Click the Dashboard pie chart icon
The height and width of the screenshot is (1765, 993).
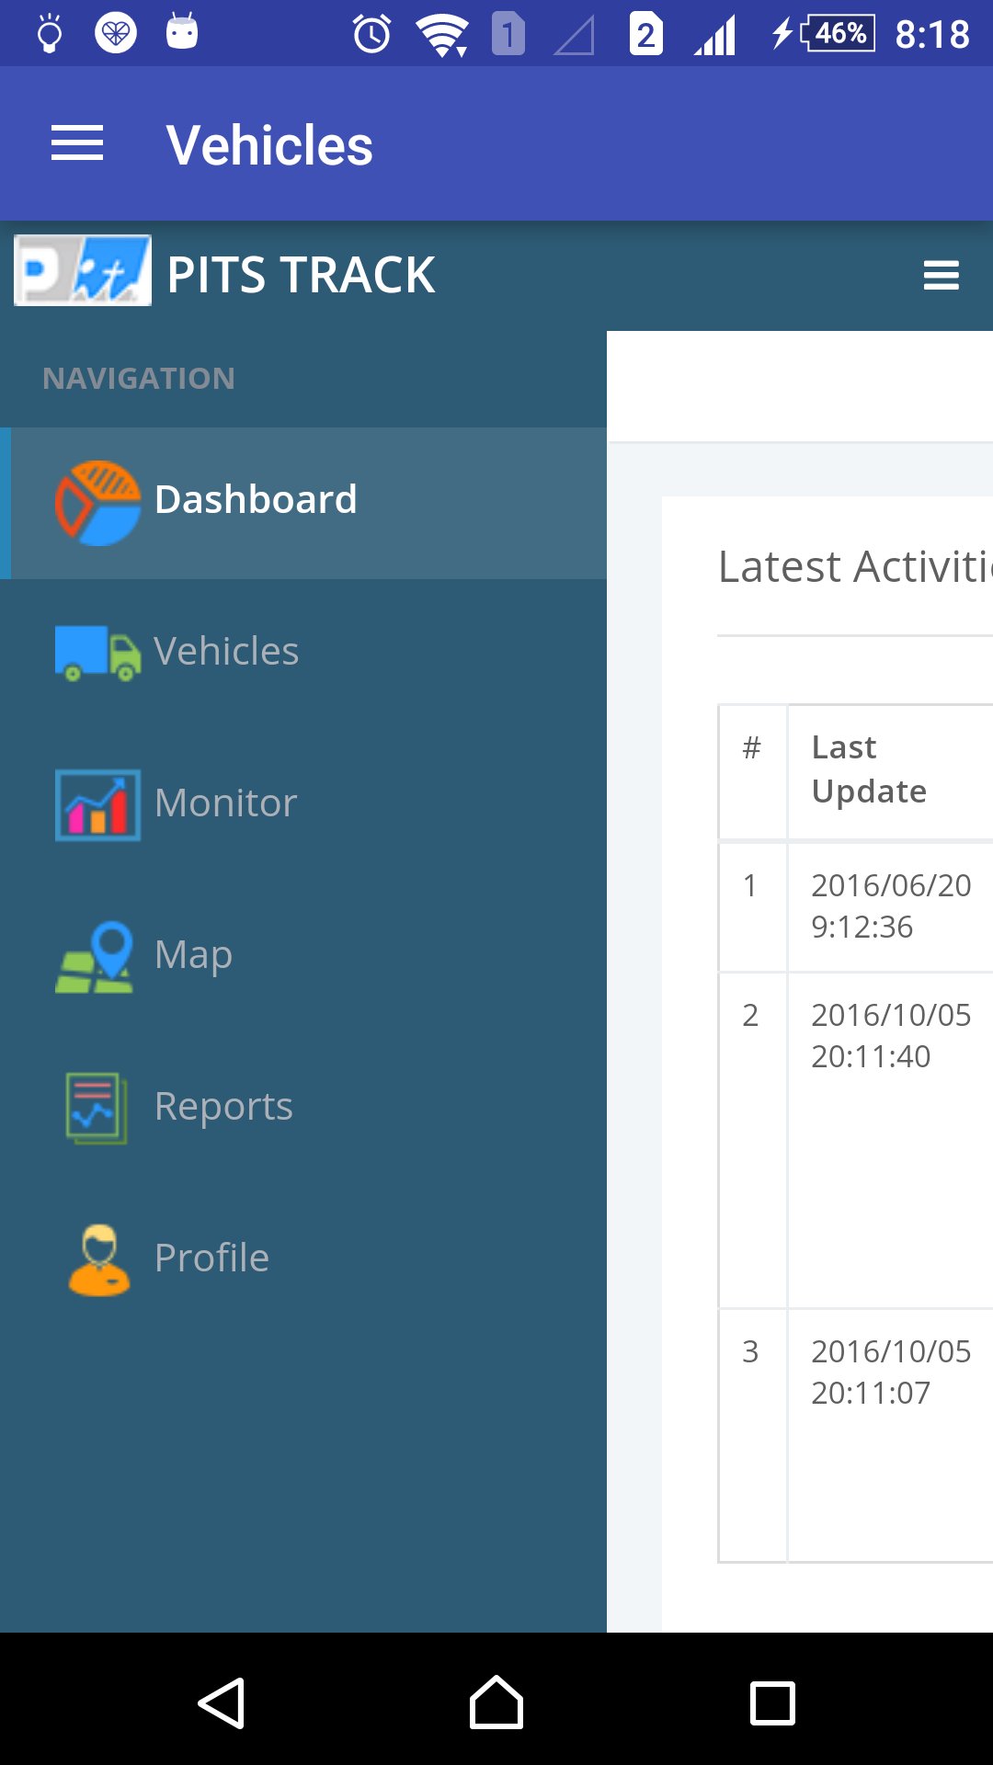point(97,503)
